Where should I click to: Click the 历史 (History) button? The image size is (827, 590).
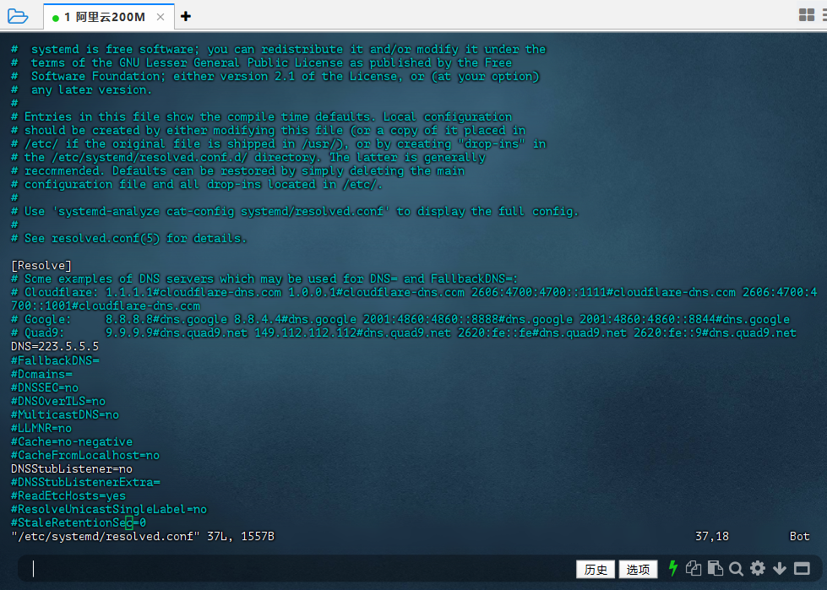coord(596,569)
